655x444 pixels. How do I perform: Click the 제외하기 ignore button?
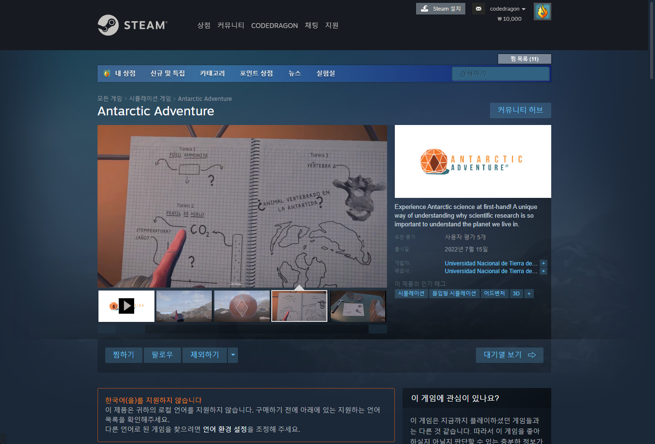205,355
